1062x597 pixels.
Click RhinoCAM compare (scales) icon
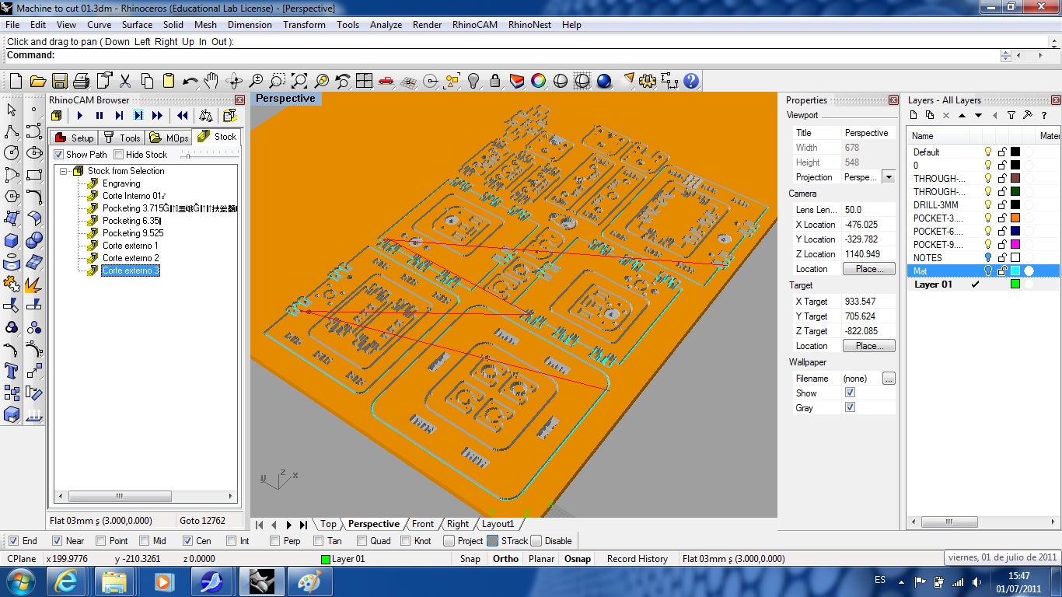click(205, 115)
